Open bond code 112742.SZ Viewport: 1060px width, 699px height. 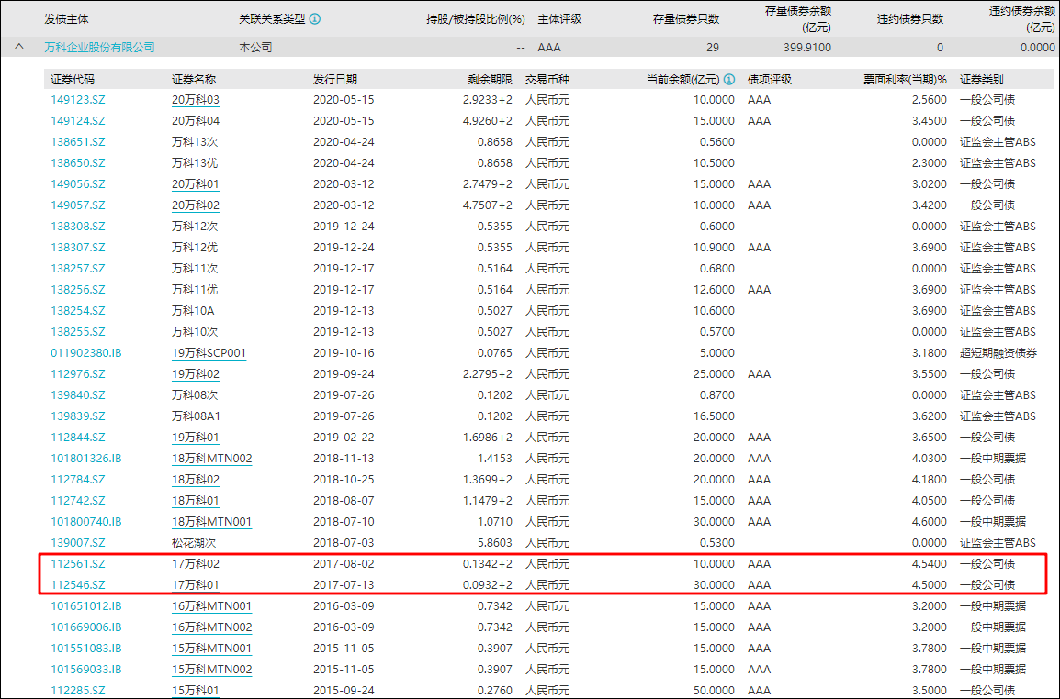tap(78, 501)
